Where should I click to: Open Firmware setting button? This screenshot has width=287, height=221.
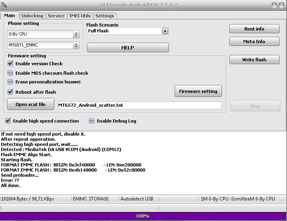pos(198,91)
